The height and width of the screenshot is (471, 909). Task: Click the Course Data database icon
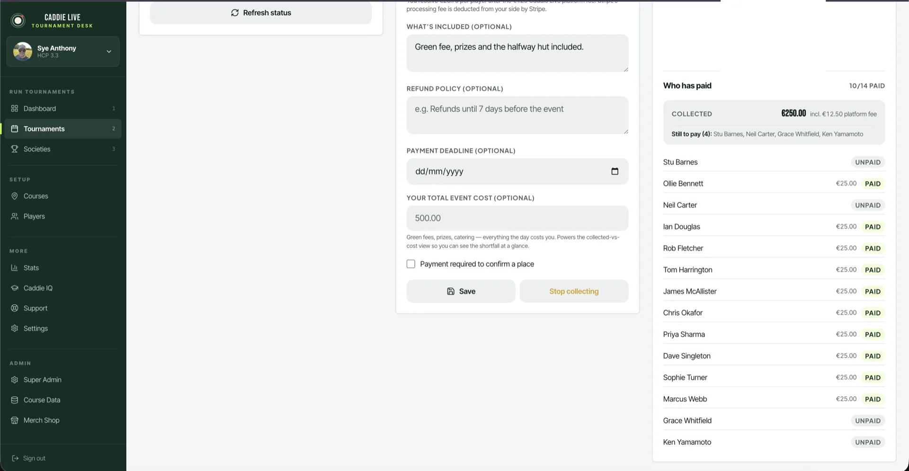[x=15, y=400]
